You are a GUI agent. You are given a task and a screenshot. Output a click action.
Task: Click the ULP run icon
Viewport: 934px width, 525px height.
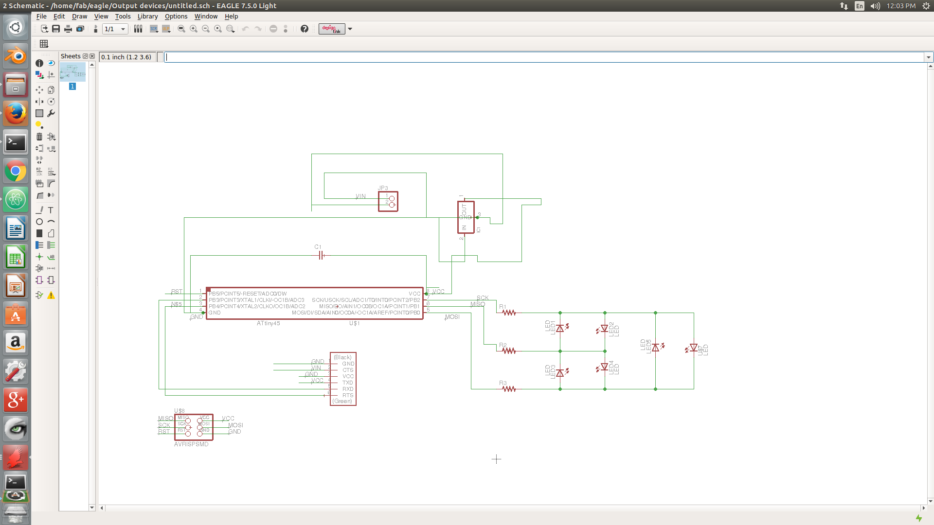pyautogui.click(x=166, y=29)
